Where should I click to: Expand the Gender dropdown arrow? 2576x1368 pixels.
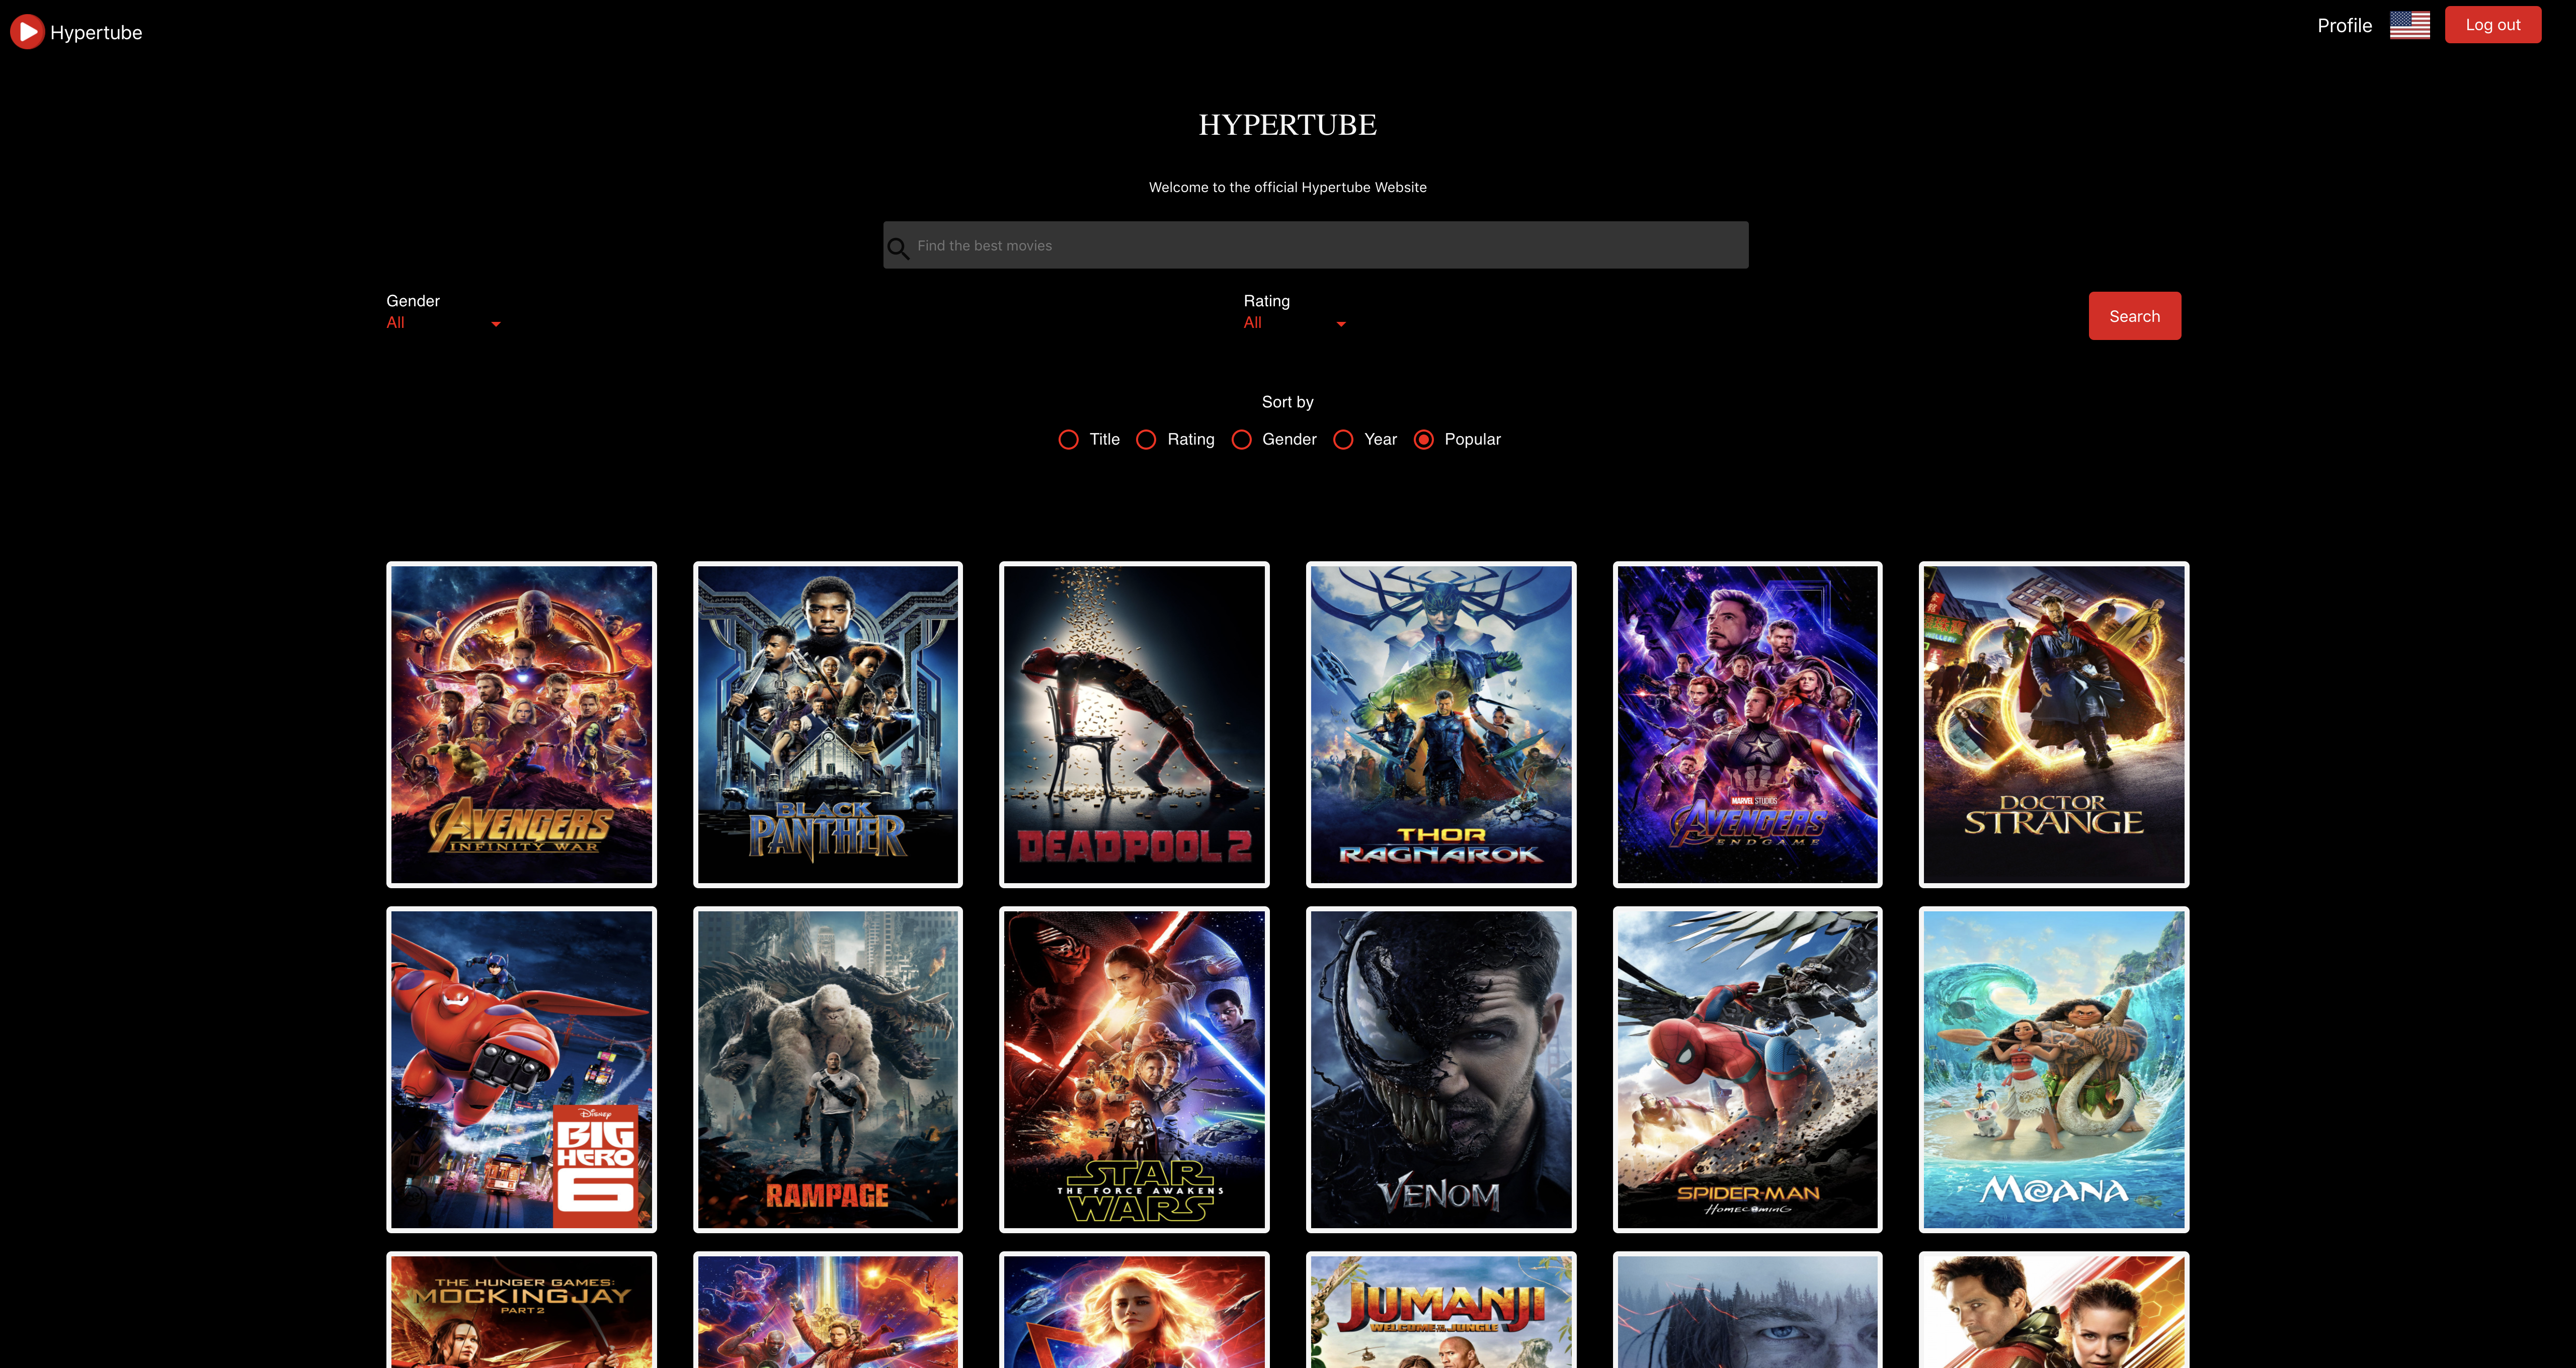(495, 324)
